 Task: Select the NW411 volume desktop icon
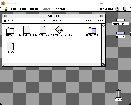click(121, 33)
